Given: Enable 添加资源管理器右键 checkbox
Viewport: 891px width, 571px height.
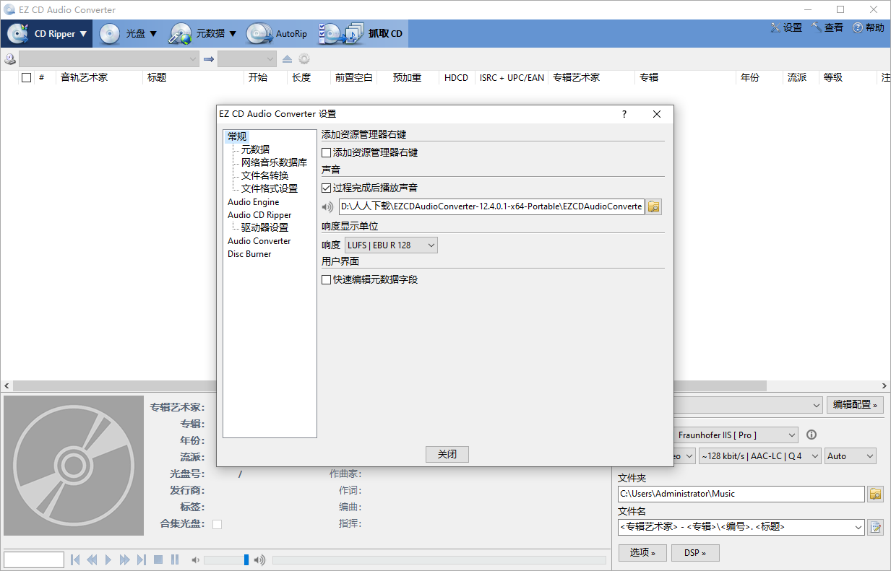Looking at the screenshot, I should click(x=326, y=152).
